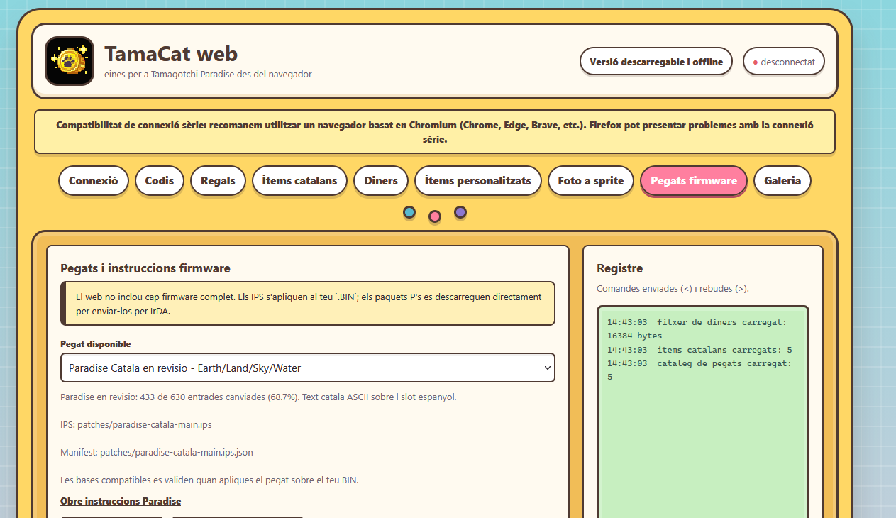The width and height of the screenshot is (896, 518).
Task: Click the '433 de 630 entrades canviades' text
Action: (198, 397)
